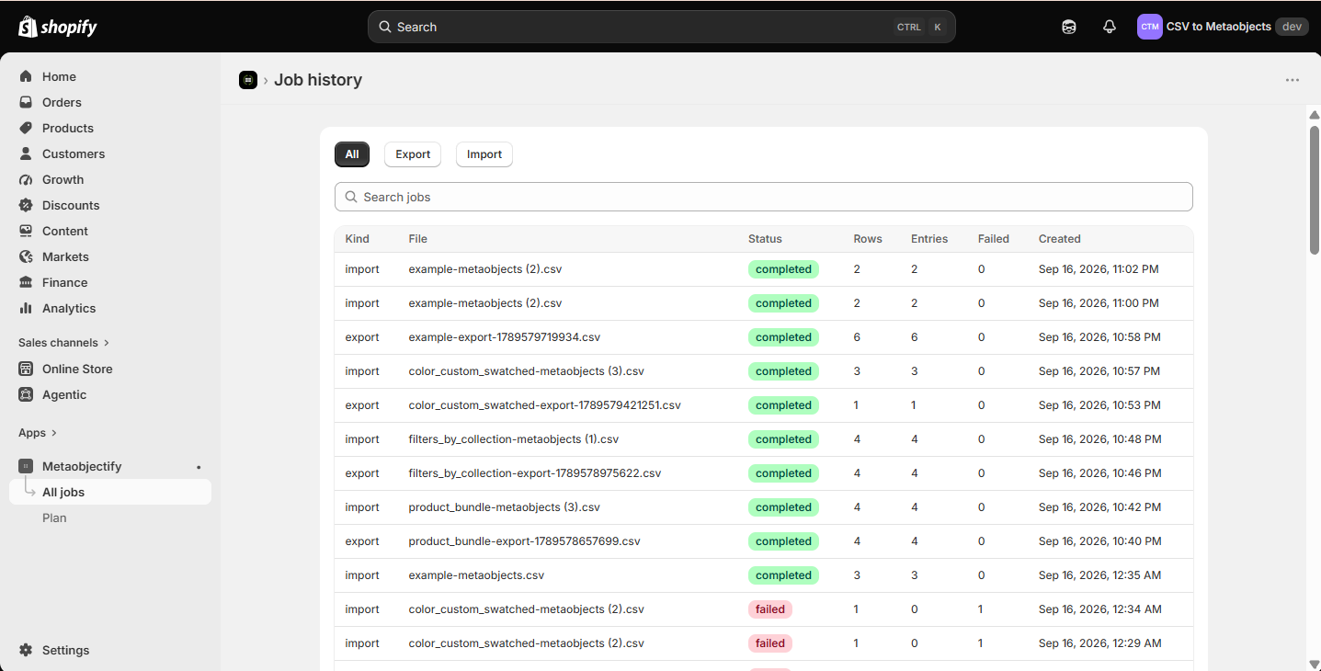Image resolution: width=1321 pixels, height=671 pixels.
Task: Click the Status column header
Action: click(765, 239)
